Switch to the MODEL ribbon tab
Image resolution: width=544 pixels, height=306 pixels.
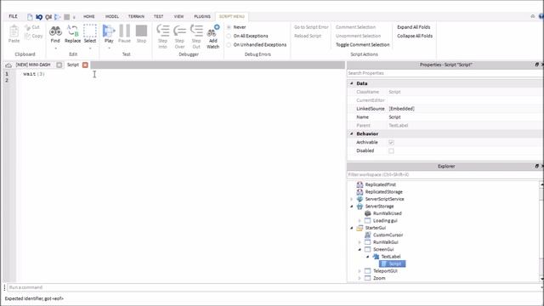click(x=111, y=16)
